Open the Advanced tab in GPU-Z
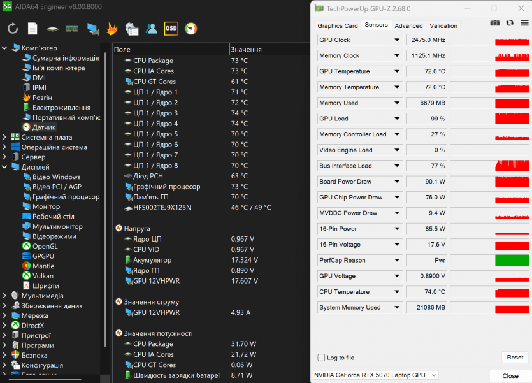Viewport: 532px width, 383px height. click(408, 26)
